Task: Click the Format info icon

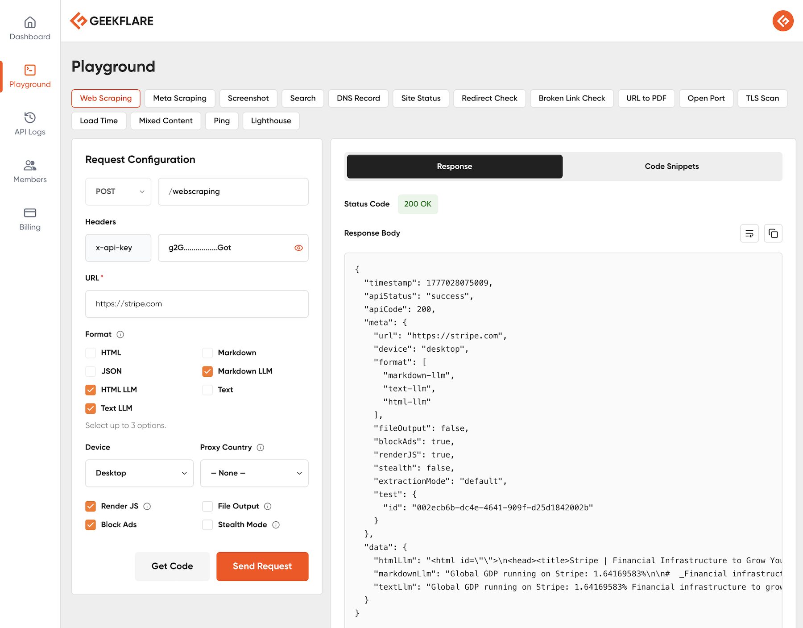Action: point(120,334)
